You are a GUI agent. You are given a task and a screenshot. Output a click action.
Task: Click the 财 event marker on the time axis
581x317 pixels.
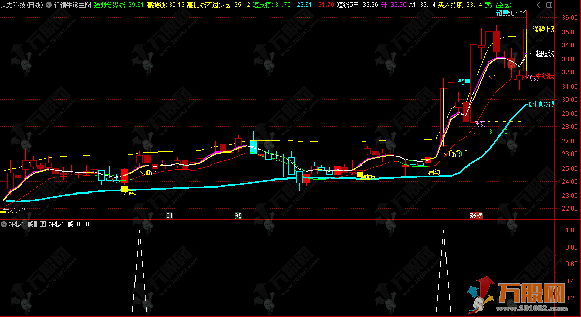tap(169, 215)
